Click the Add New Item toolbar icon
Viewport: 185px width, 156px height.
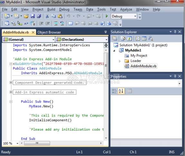click(x=17, y=16)
